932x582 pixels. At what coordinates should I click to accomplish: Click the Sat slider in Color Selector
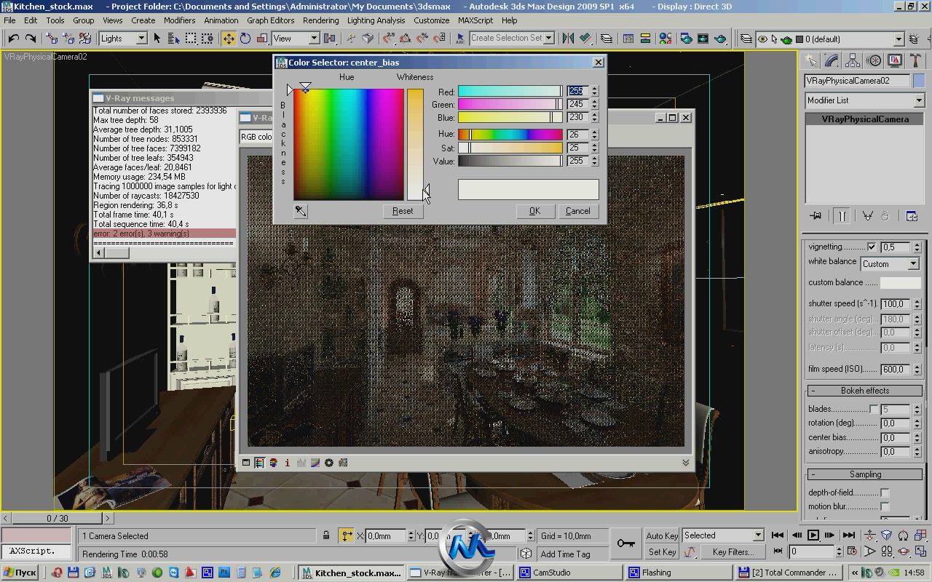coord(510,148)
